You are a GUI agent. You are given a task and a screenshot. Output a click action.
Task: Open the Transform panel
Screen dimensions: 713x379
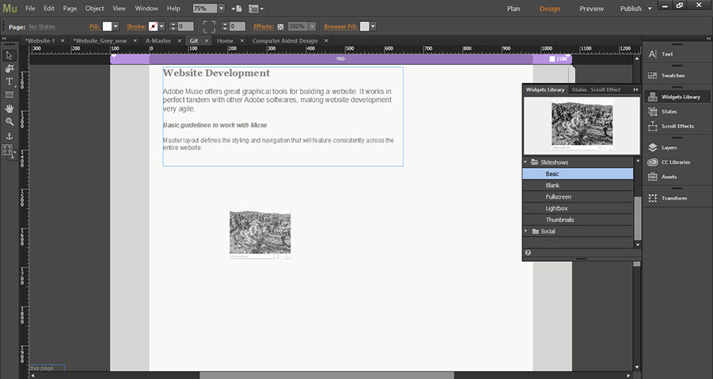click(x=673, y=198)
